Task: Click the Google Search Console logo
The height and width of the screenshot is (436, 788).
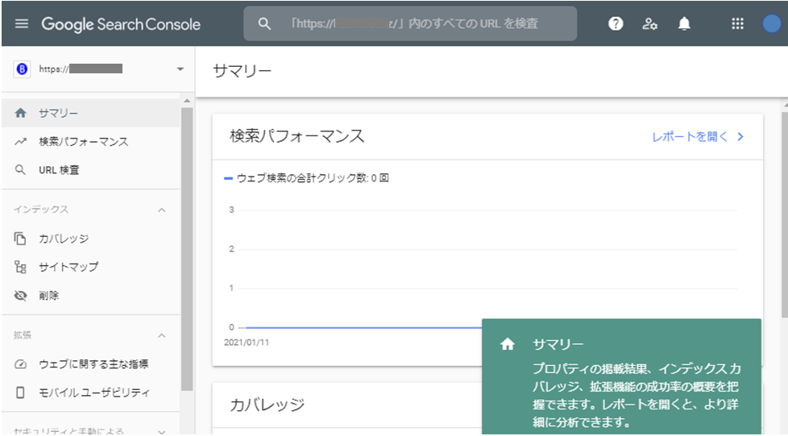Action: click(121, 24)
